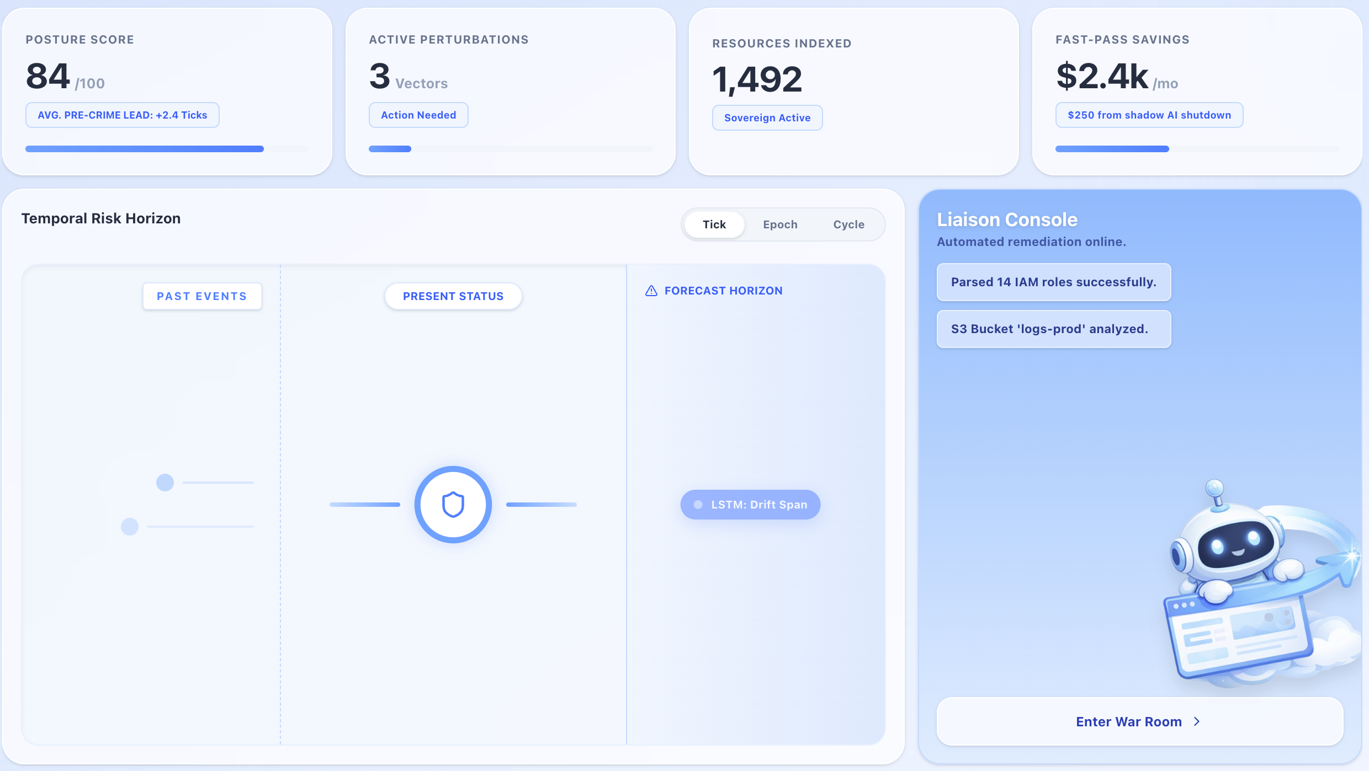The width and height of the screenshot is (1369, 771).
Task: Select the Cycle time scale
Action: (x=848, y=224)
